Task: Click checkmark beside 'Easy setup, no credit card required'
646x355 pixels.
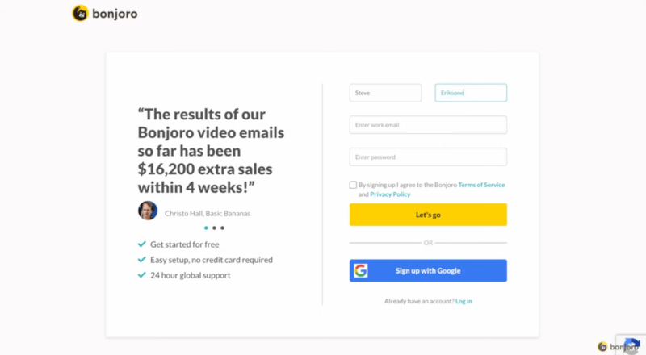Action: [142, 260]
